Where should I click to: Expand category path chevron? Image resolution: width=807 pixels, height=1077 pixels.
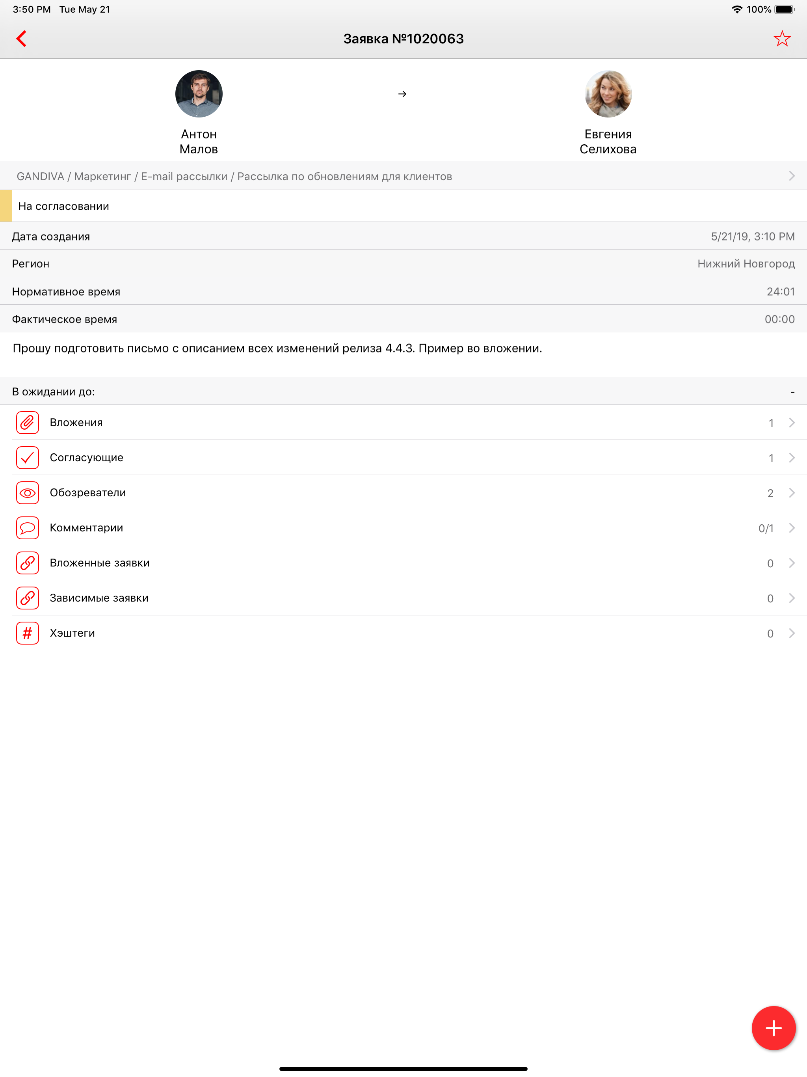click(x=791, y=176)
